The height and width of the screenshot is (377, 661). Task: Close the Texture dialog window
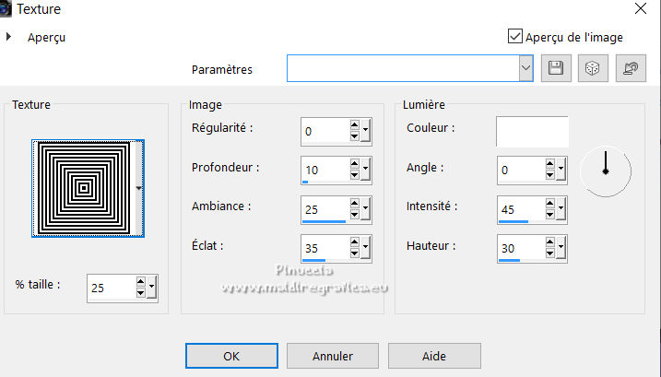coord(642,8)
